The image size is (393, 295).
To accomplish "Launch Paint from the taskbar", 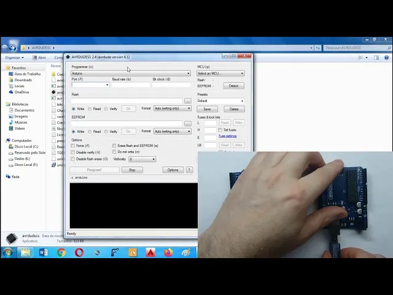I will tap(186, 253).
